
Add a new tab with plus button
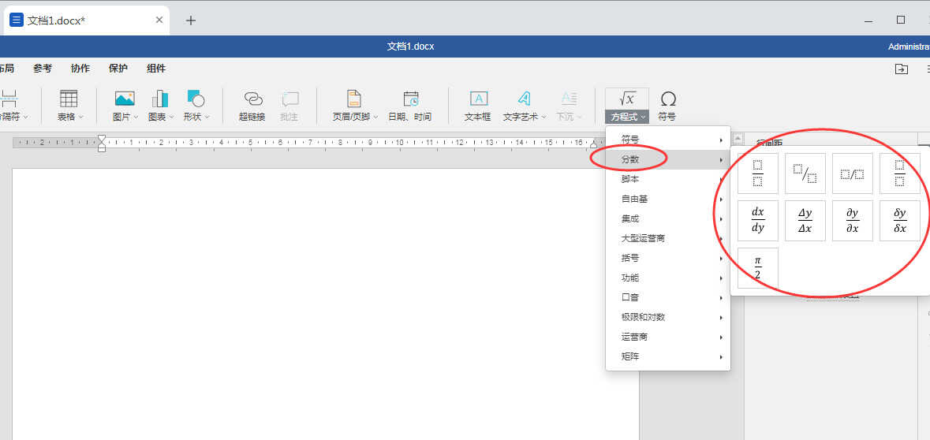190,21
